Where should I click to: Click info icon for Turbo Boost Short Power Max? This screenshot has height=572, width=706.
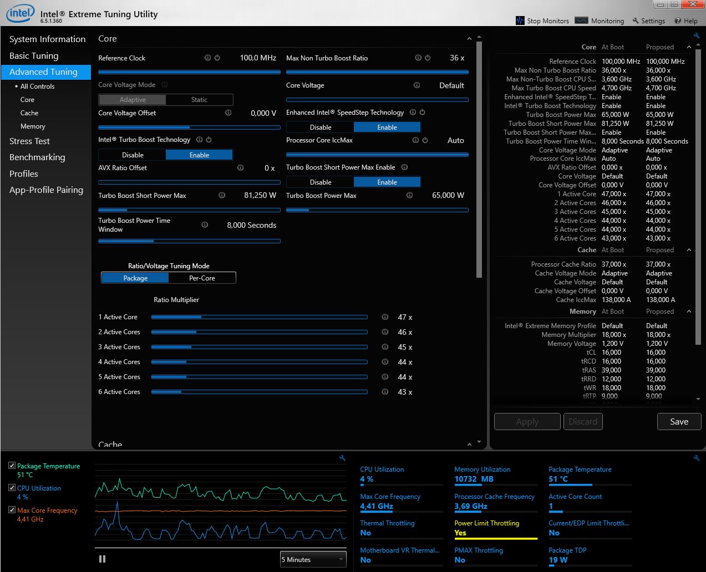tap(222, 195)
